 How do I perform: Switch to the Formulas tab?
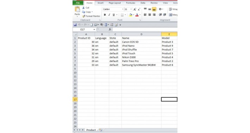[131, 3]
